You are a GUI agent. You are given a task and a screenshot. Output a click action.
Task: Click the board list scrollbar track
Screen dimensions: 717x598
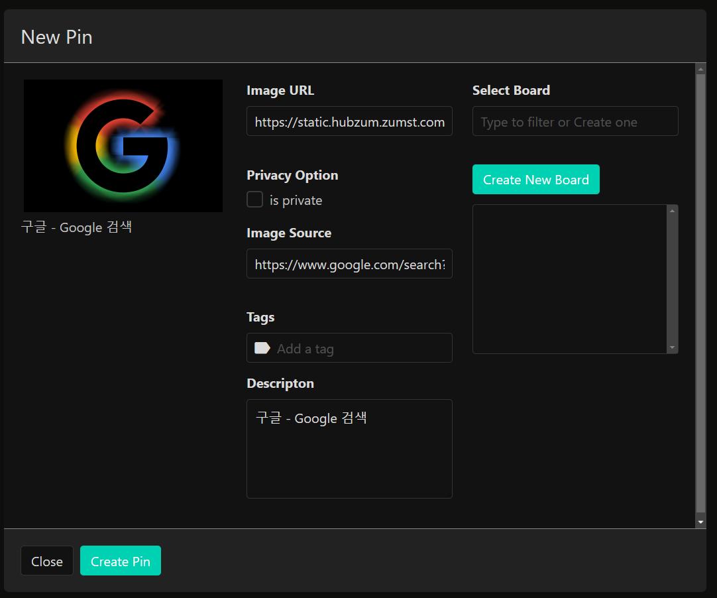(x=673, y=279)
